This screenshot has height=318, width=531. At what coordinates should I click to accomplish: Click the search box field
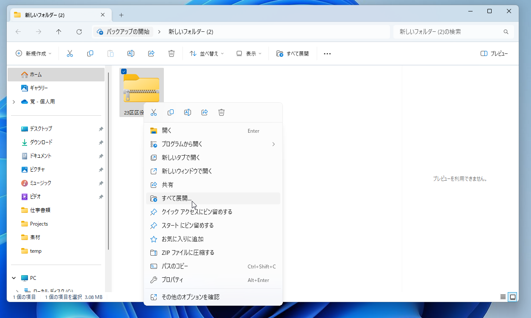[454, 32]
